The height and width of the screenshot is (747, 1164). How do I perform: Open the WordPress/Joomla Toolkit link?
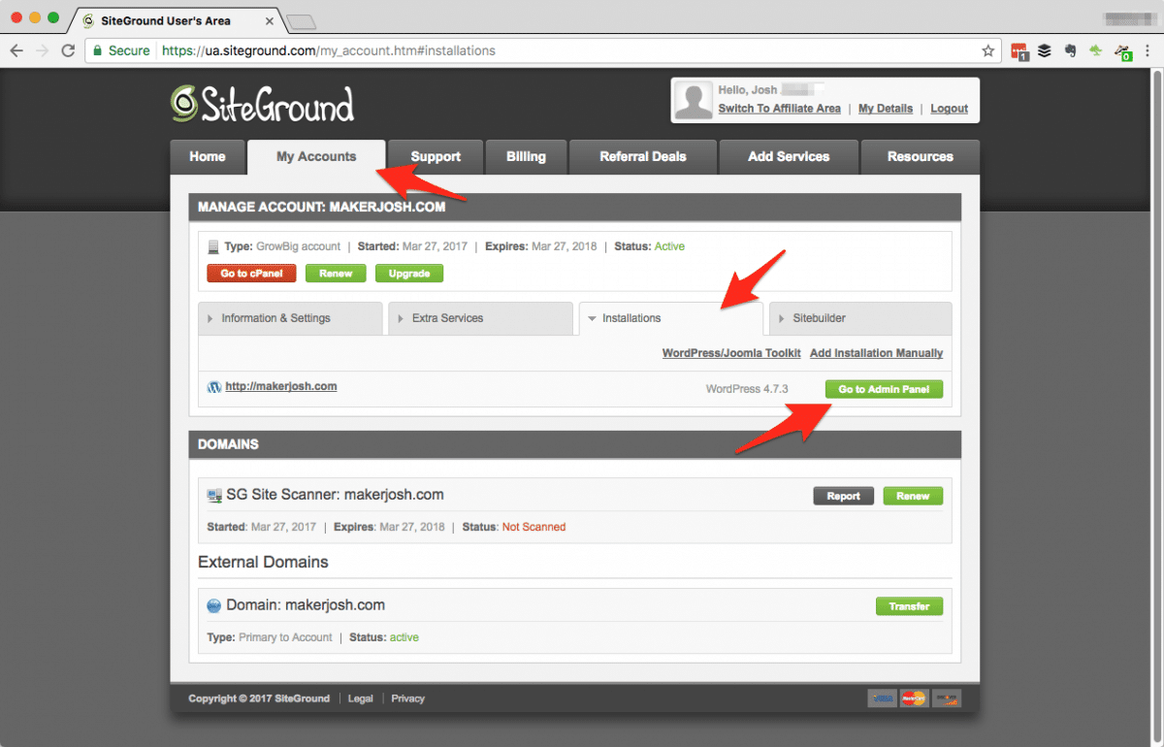[x=731, y=353]
